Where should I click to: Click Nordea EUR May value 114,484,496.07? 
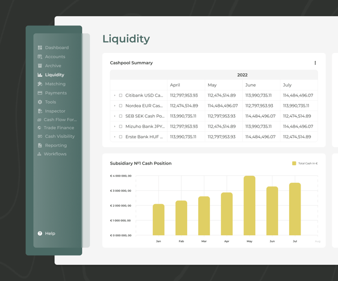pos(223,106)
